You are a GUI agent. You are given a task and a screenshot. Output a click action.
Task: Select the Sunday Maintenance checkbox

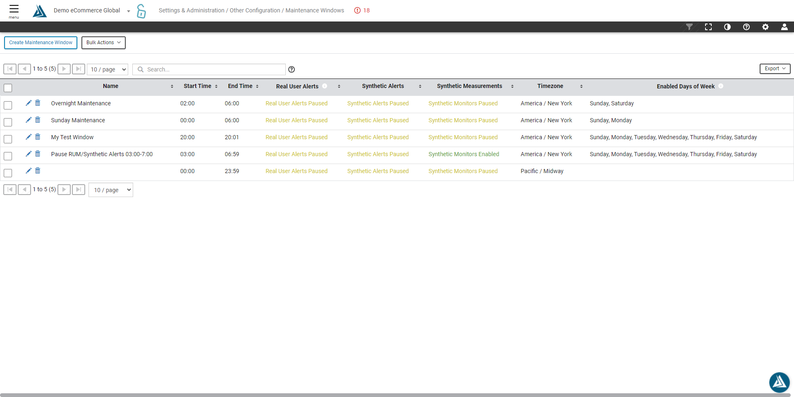coord(8,122)
